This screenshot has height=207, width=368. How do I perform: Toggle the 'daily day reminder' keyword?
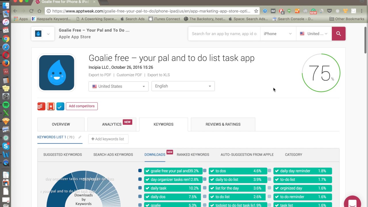[x=302, y=171]
